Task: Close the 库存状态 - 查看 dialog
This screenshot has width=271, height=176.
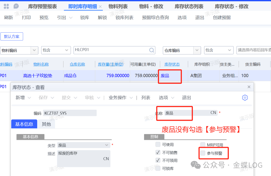Action: click(249, 87)
